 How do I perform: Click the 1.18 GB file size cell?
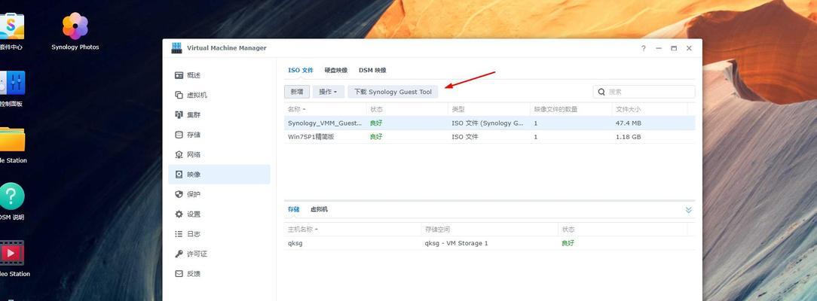[629, 137]
